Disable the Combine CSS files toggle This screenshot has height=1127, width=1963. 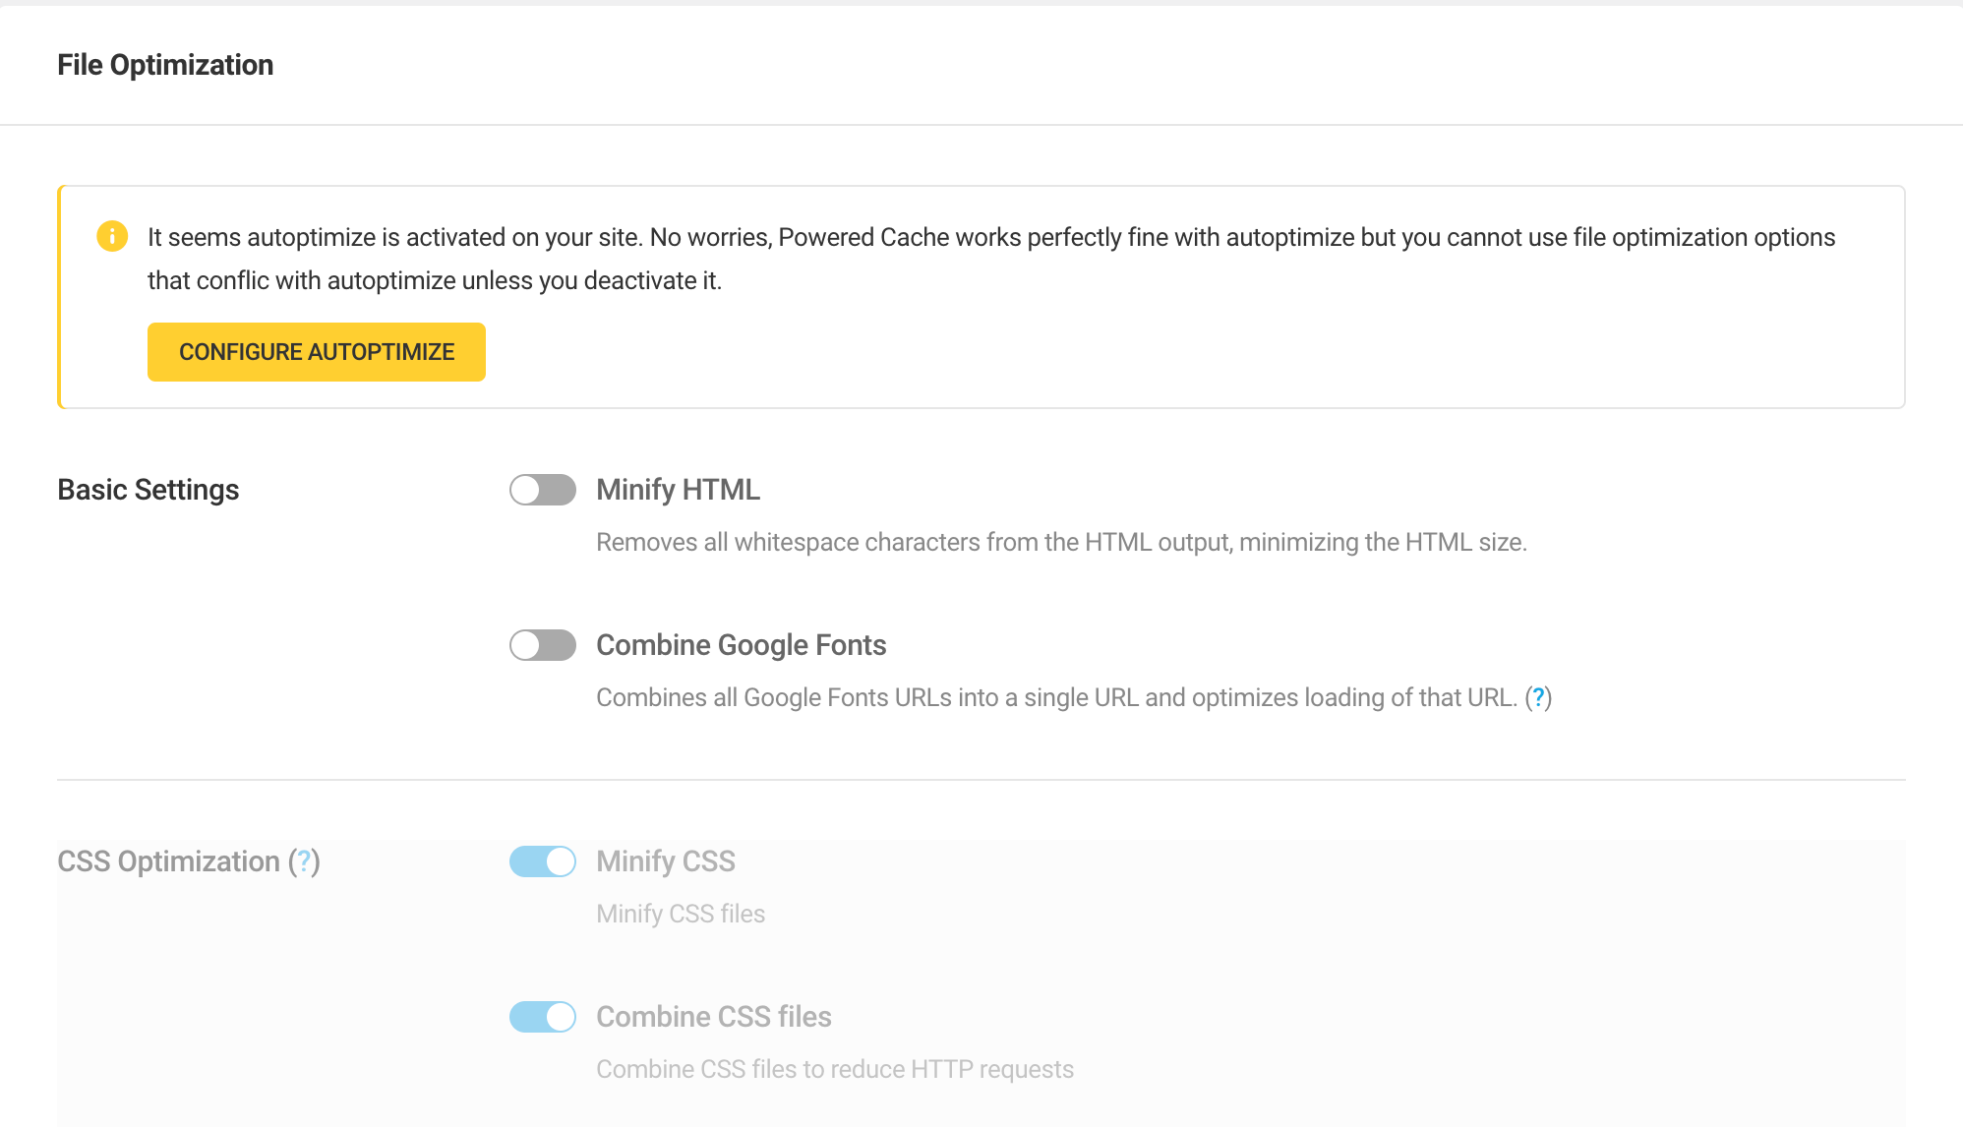click(x=542, y=1017)
